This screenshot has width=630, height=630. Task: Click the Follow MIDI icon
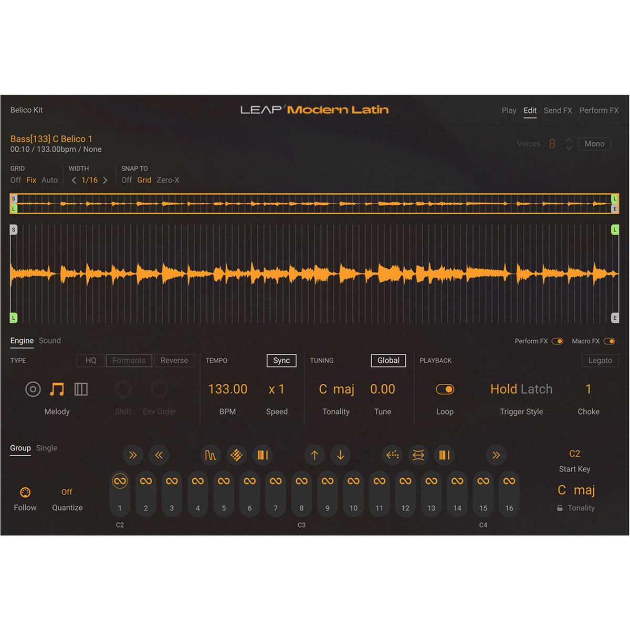[25, 492]
